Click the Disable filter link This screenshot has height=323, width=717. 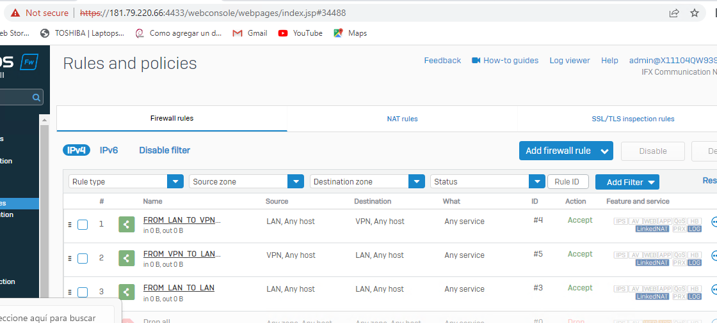tap(165, 151)
